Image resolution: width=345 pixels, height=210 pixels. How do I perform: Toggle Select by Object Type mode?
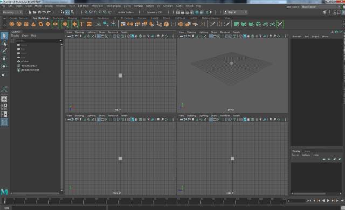pyautogui.click(x=67, y=12)
